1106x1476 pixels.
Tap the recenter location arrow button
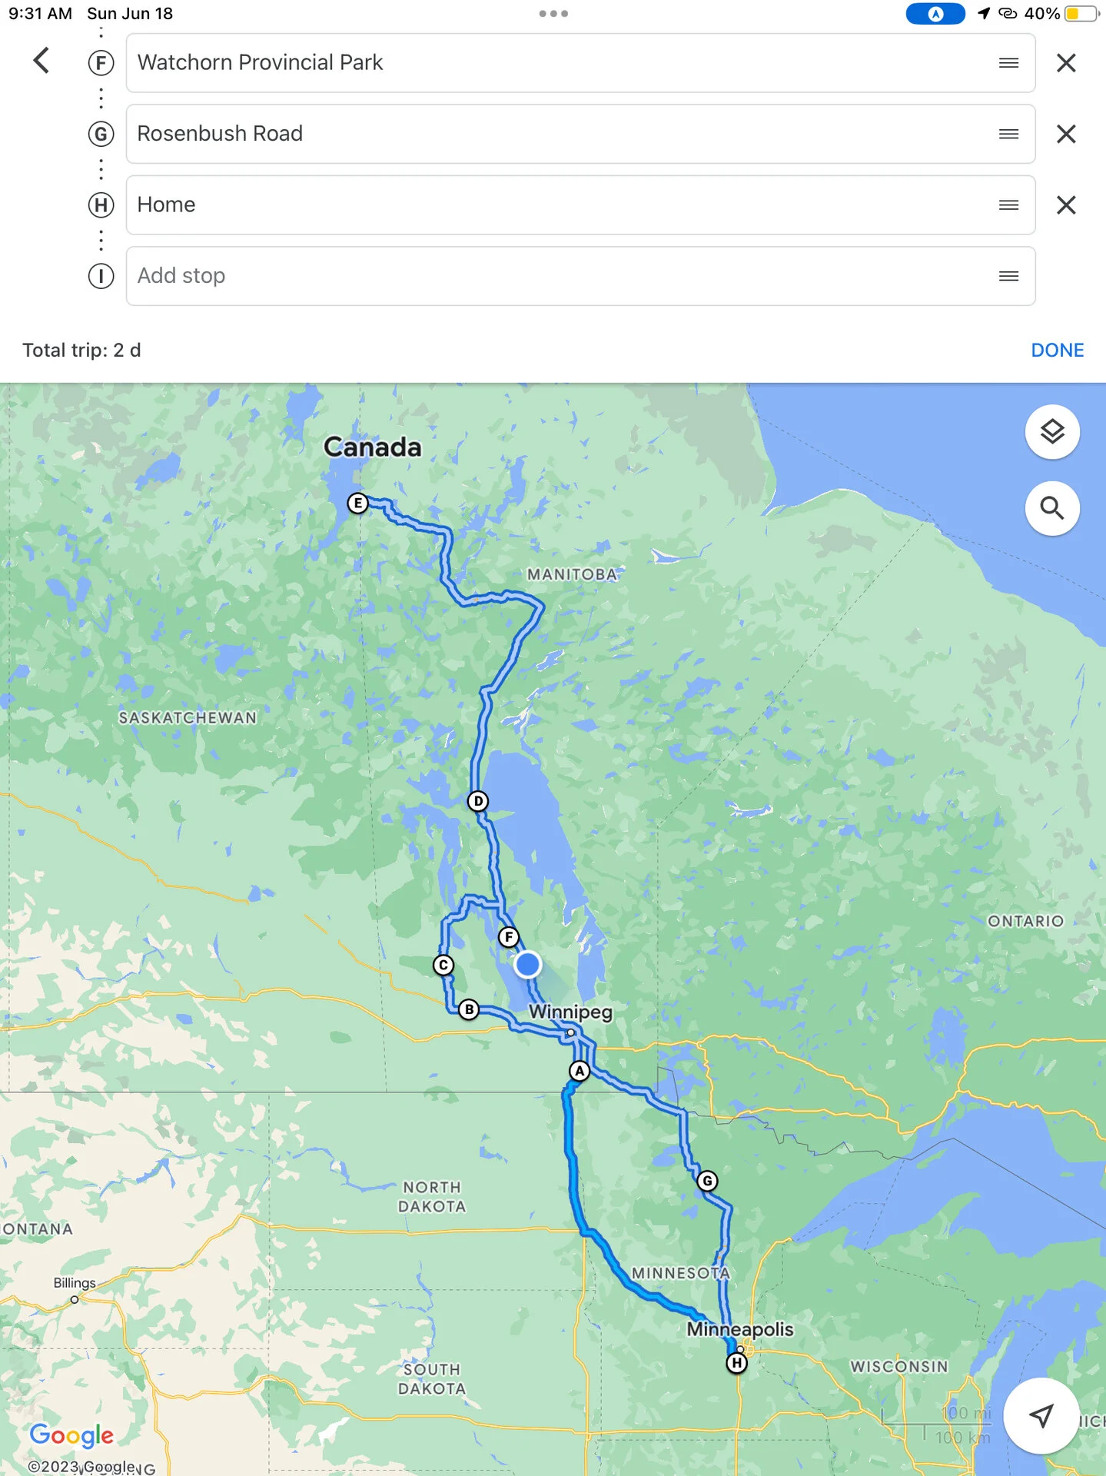[1041, 1415]
